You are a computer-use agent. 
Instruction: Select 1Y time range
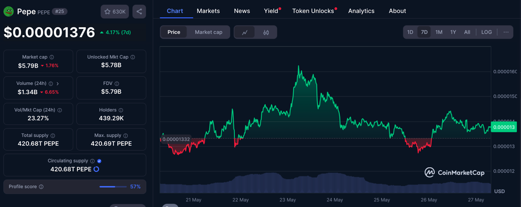coord(453,32)
